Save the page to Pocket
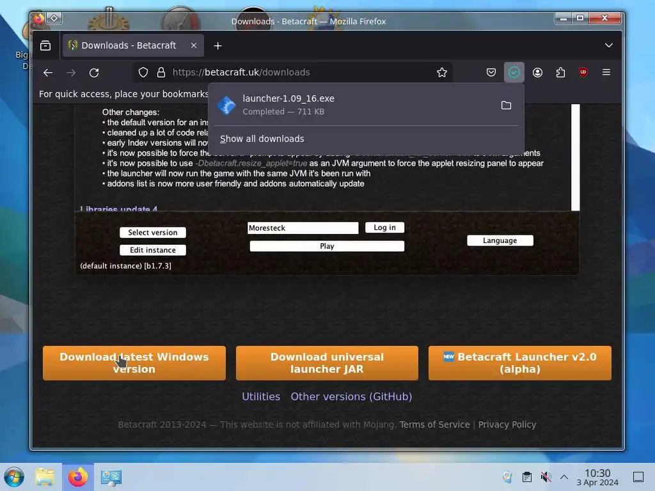This screenshot has width=655, height=491. [x=491, y=73]
